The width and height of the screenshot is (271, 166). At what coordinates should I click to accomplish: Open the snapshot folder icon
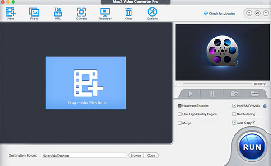point(255,94)
